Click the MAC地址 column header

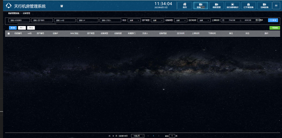[74, 33]
